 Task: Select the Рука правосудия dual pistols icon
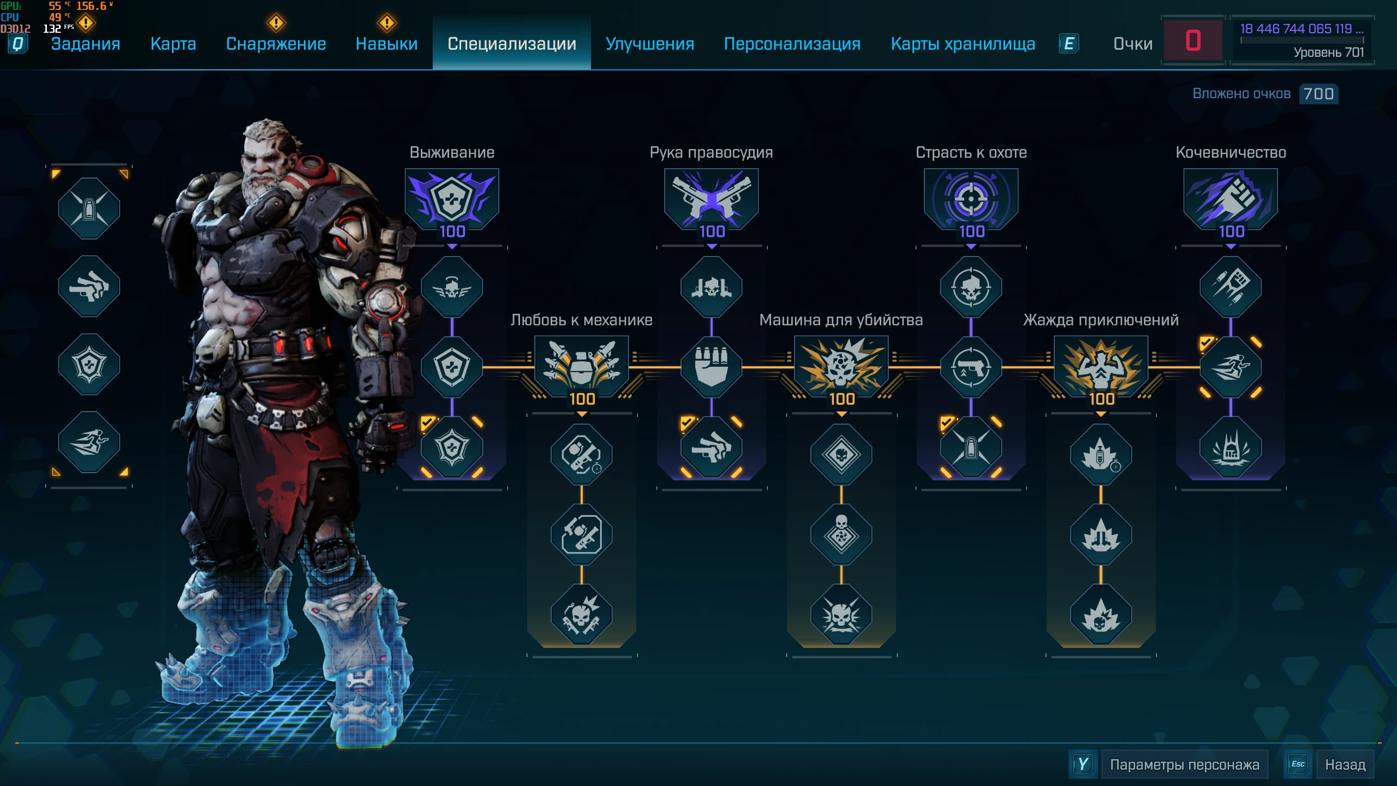click(712, 199)
